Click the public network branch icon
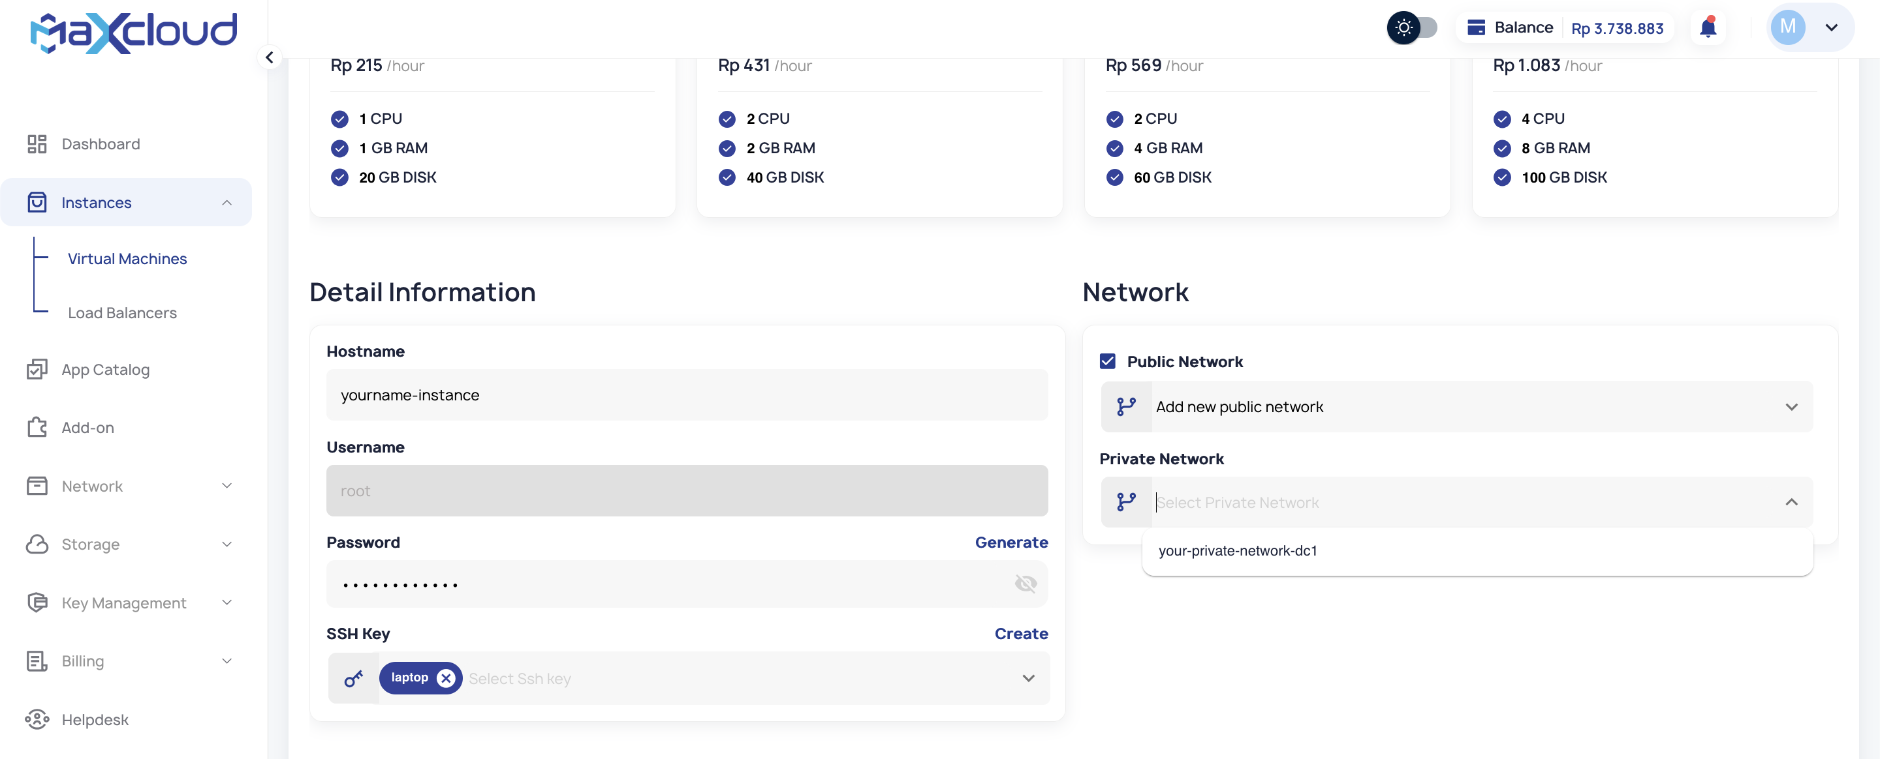 [x=1126, y=406]
